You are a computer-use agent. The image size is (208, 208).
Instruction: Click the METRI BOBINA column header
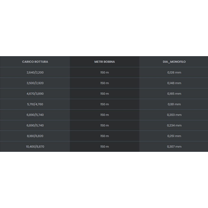[x=104, y=62]
